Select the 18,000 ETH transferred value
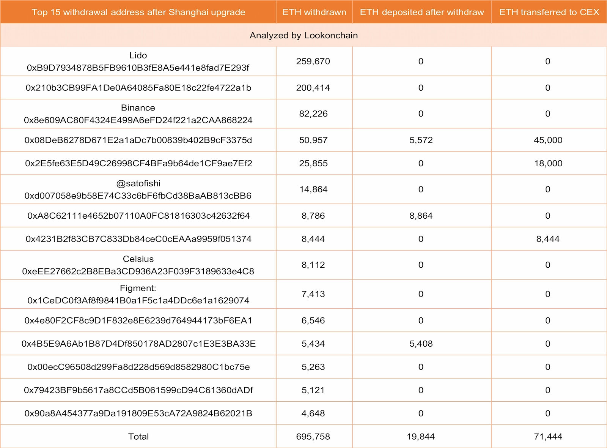Screen dimensions: 607x448 point(548,163)
